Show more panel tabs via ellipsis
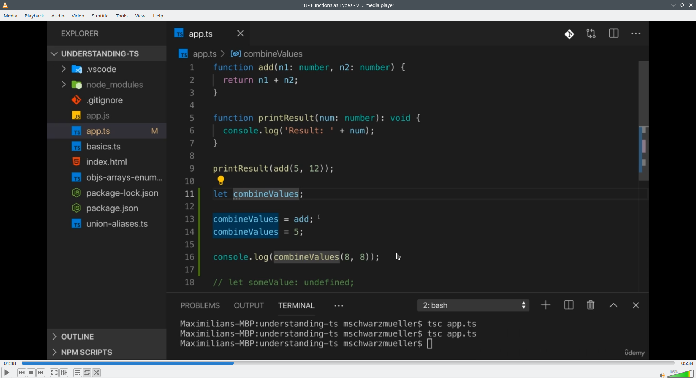696x378 pixels. pos(339,306)
